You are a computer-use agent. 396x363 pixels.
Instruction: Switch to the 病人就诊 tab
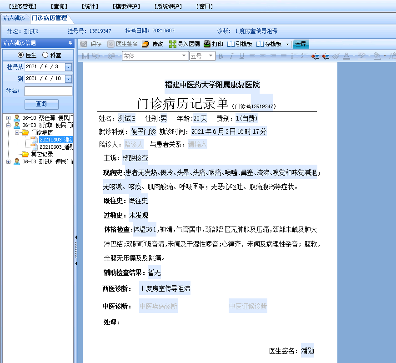click(14, 18)
